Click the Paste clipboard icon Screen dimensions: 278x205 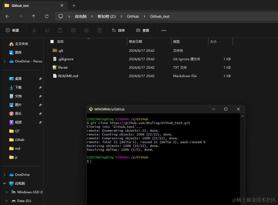coord(60,30)
